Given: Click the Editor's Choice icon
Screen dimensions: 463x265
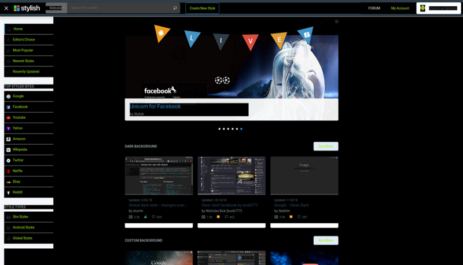Looking at the screenshot, I should pyautogui.click(x=9, y=40).
